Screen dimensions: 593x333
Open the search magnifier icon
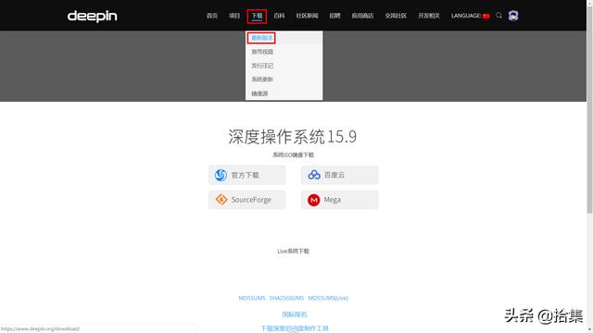pos(498,16)
